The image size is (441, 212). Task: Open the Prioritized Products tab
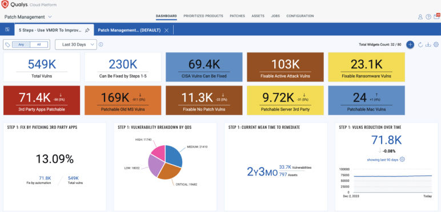pos(203,16)
